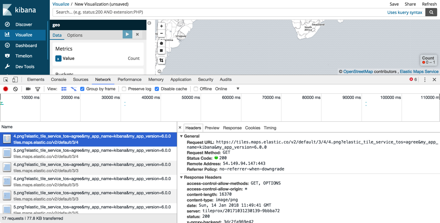Click the search magnifier button
Image resolution: width=440 pixels, height=223 pixels.
(431, 12)
